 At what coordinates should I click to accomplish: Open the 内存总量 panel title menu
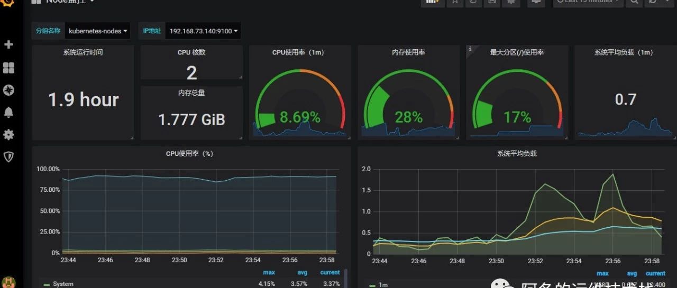click(x=191, y=92)
